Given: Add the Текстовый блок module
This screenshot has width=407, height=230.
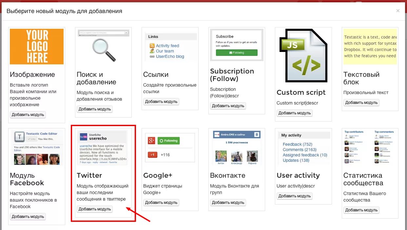Looking at the screenshot, I should coord(361,103).
